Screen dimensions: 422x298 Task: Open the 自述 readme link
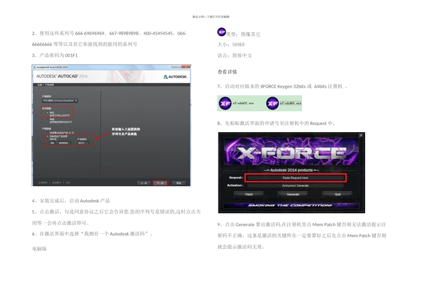tap(68, 183)
